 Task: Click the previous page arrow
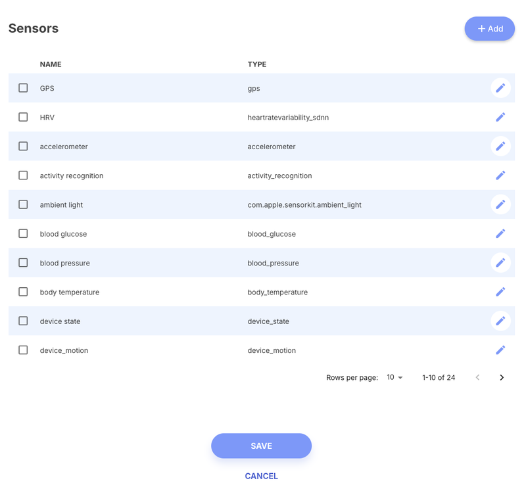[477, 377]
